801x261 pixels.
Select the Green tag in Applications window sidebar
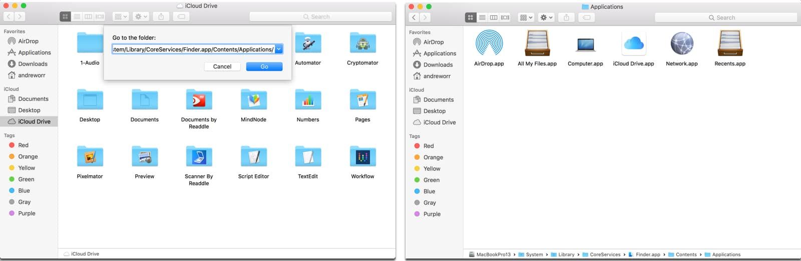pyautogui.click(x=431, y=180)
